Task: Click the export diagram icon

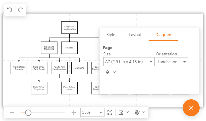Action: coord(121,112)
